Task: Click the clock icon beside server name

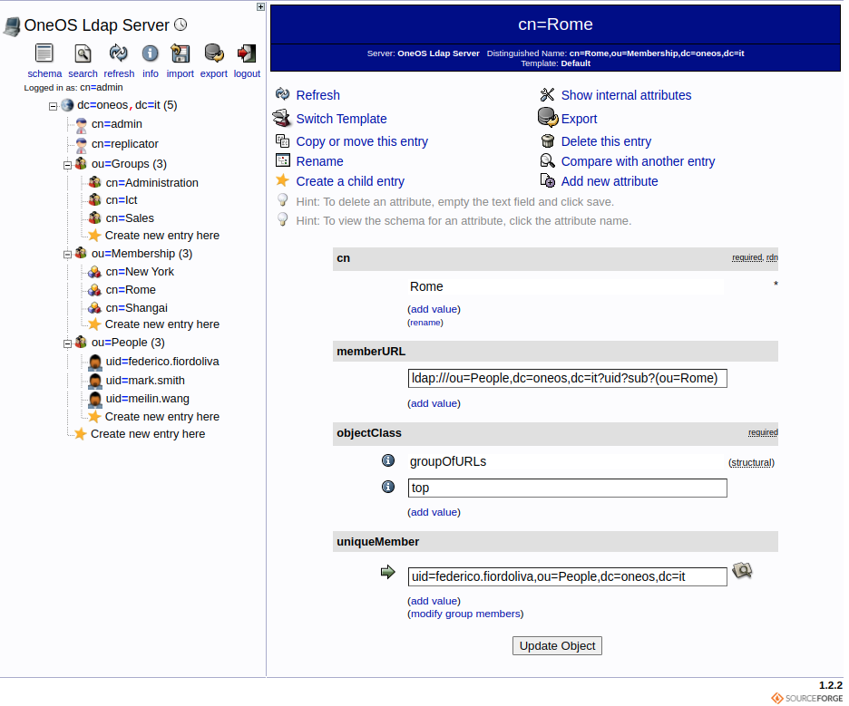Action: coord(181,24)
